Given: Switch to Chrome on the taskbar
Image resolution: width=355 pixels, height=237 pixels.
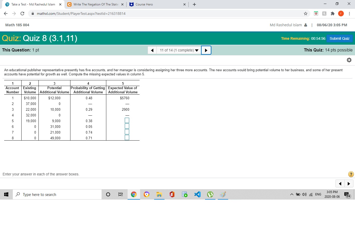Looking at the screenshot, I should click(x=134, y=194).
